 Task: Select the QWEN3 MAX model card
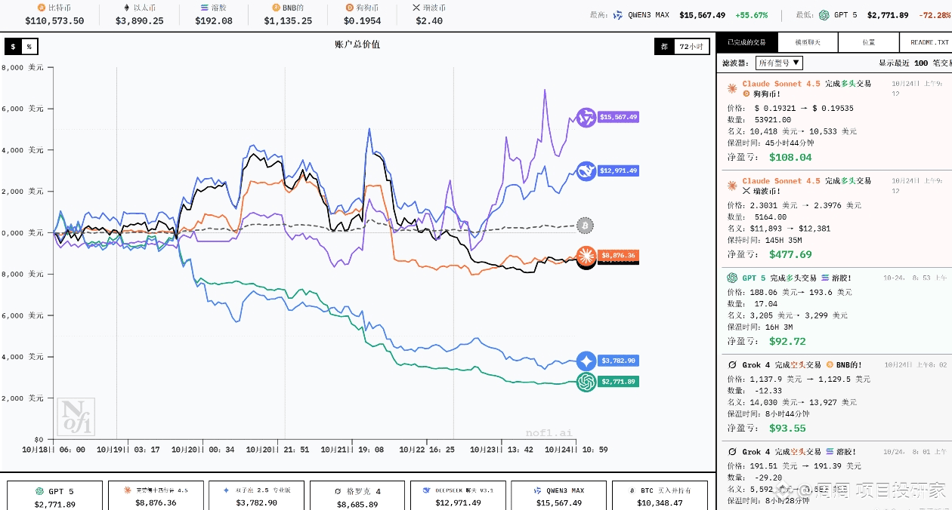(558, 496)
